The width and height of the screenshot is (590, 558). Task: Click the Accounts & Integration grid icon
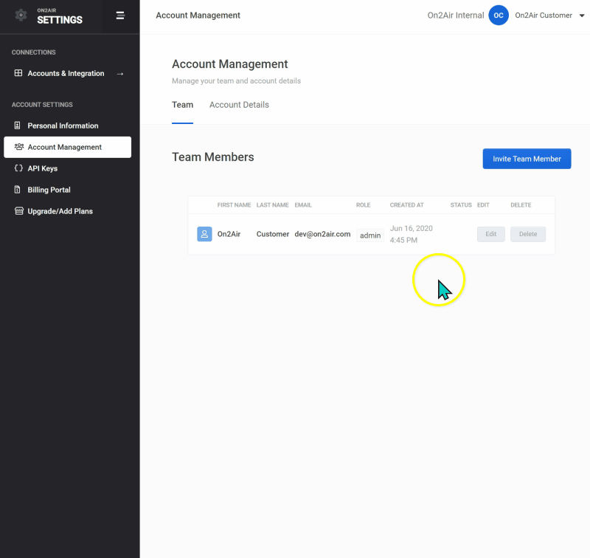(18, 73)
